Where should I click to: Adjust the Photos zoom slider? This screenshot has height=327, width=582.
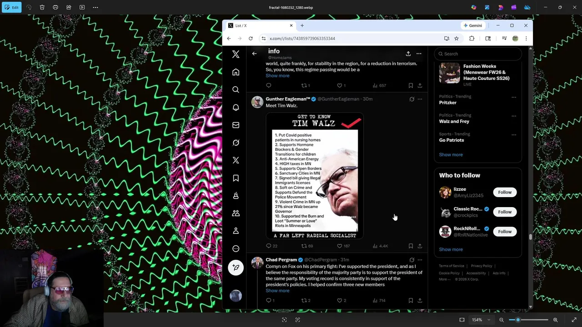click(x=529, y=320)
